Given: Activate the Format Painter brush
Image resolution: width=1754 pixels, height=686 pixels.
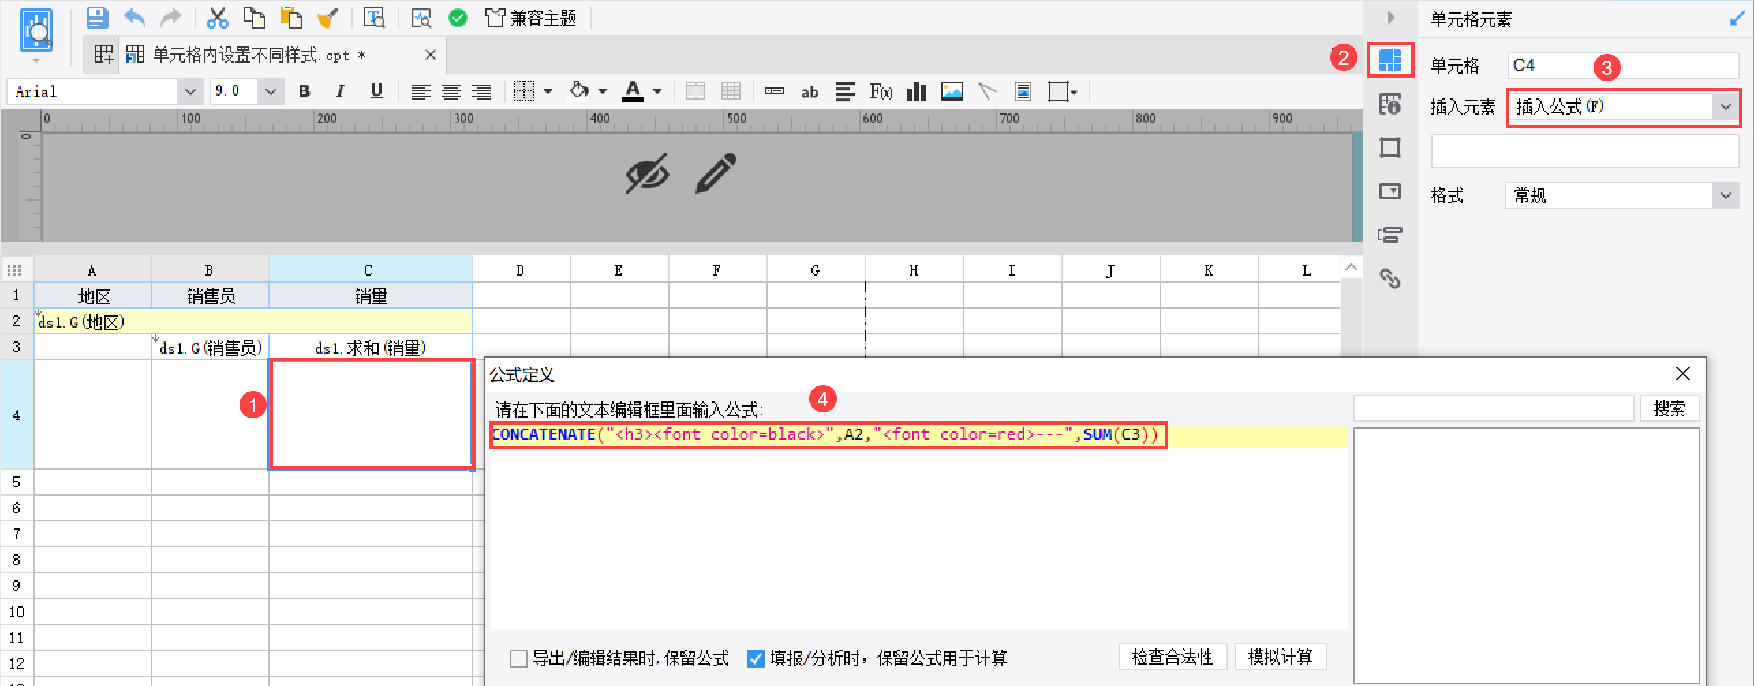Looking at the screenshot, I should pyautogui.click(x=328, y=18).
